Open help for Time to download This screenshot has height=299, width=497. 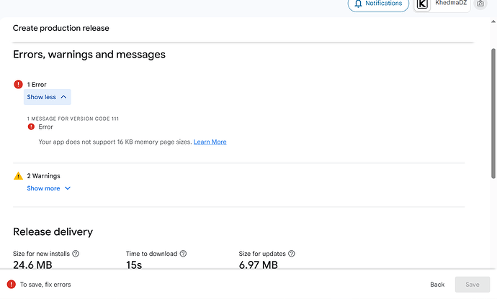[183, 254]
